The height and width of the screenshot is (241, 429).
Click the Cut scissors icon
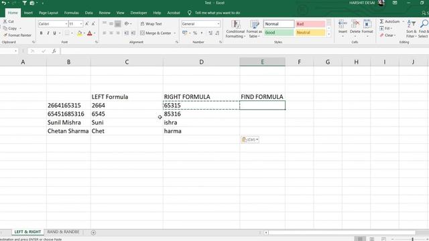[5, 21]
